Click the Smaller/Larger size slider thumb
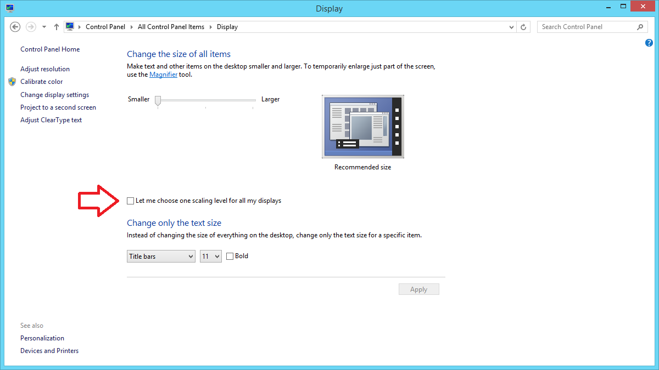Viewport: 659px width, 370px height. click(x=158, y=100)
